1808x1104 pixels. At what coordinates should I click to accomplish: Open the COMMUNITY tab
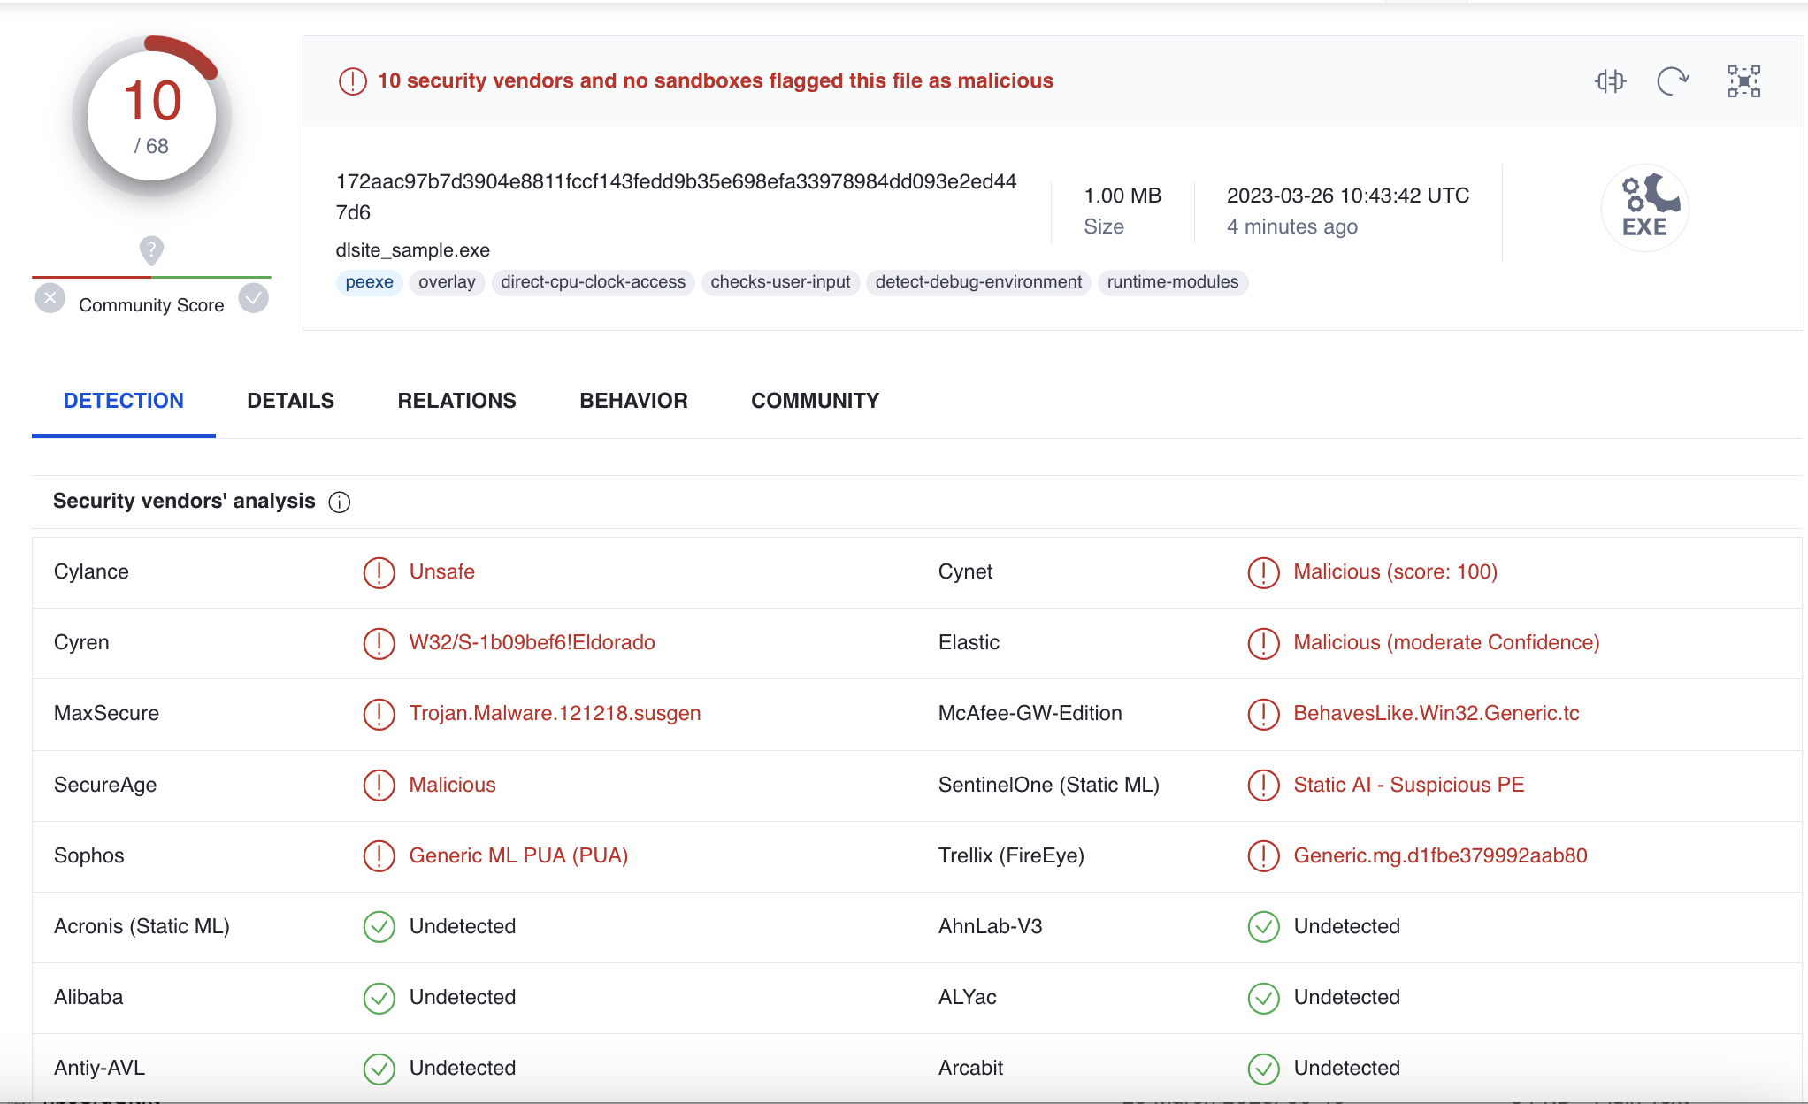[815, 401]
